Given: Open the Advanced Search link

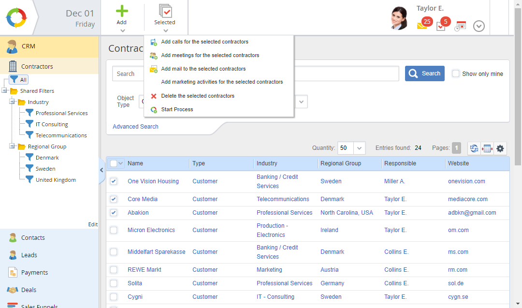Looking at the screenshot, I should (x=135, y=127).
